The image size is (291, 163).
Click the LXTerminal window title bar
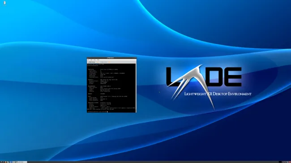[x=111, y=58]
